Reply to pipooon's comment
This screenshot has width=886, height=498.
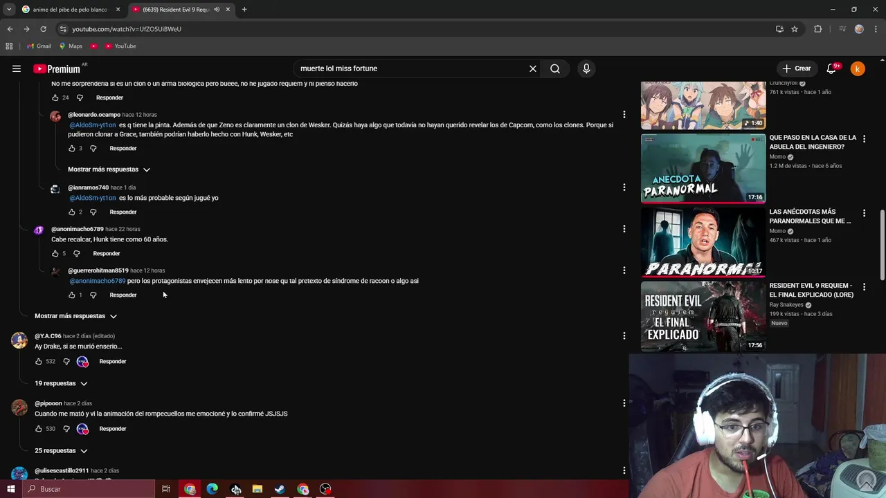[113, 429]
